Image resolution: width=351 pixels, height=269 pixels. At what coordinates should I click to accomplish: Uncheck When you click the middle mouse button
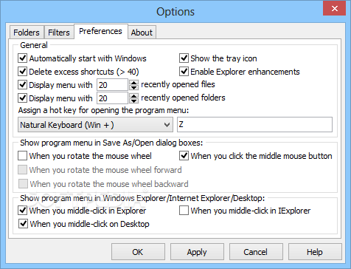(x=184, y=156)
